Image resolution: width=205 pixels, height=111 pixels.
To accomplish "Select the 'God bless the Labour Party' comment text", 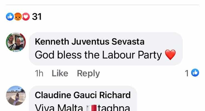I will (x=98, y=55).
